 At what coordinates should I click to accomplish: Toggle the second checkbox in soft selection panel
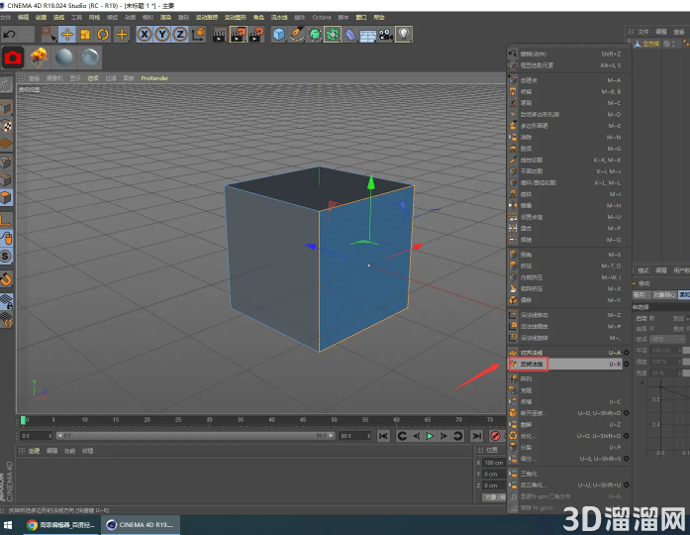[651, 329]
